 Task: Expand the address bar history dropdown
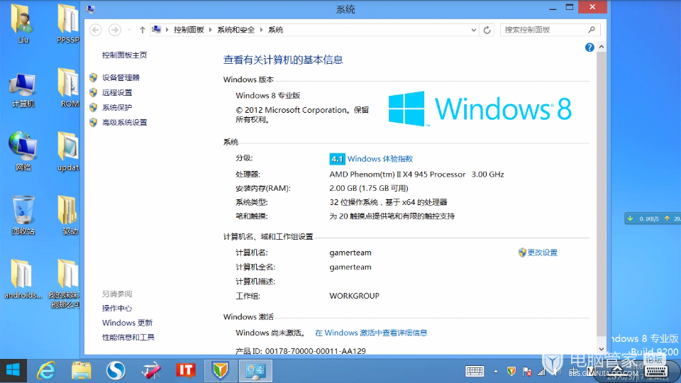tap(473, 30)
